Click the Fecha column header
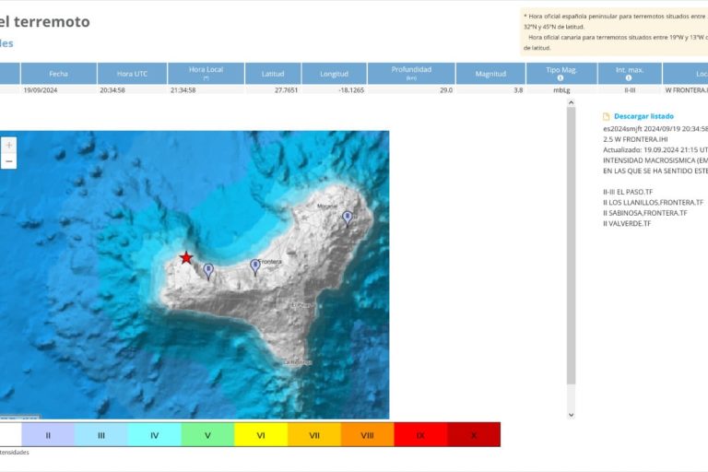 (59, 74)
